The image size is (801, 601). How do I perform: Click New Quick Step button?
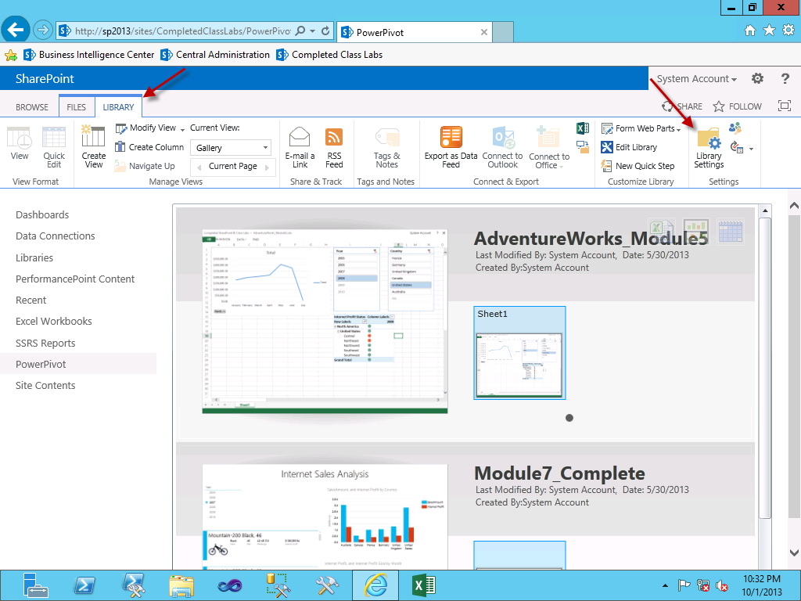pos(638,166)
